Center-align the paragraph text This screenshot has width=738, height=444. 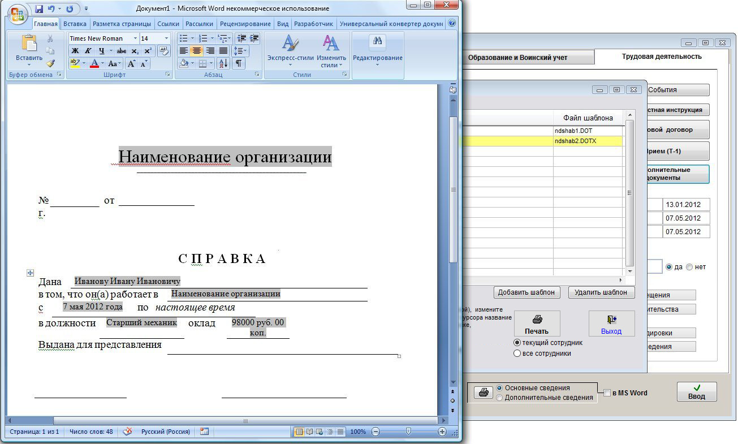pos(196,51)
